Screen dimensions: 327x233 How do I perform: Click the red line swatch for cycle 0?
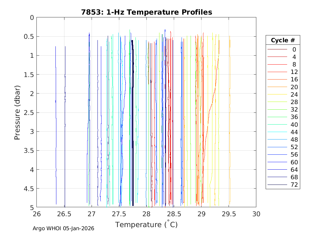[x=277, y=49]
